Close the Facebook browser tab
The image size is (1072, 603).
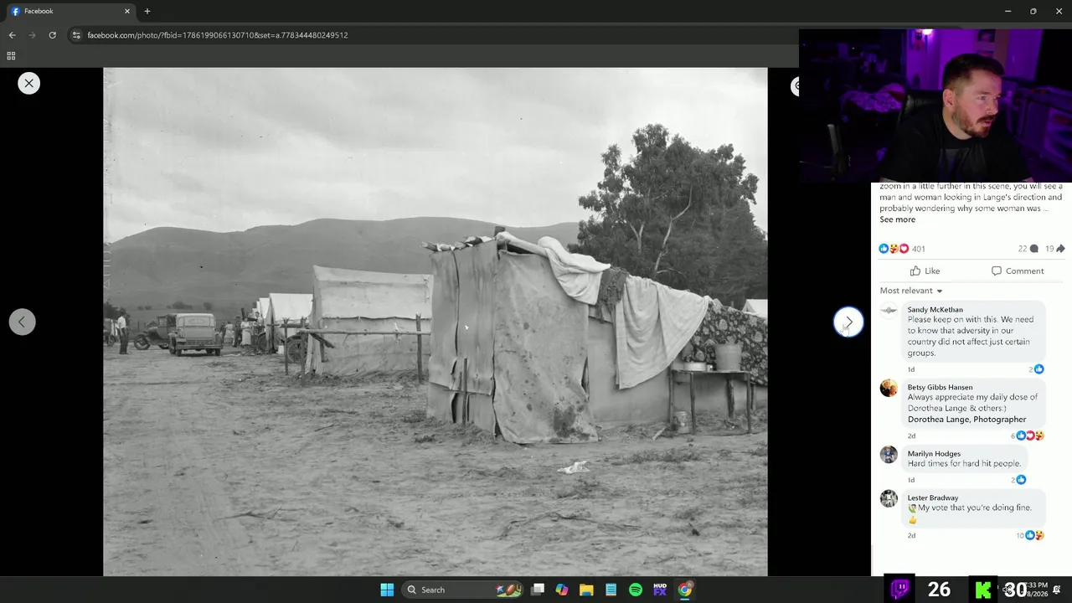coord(127,11)
